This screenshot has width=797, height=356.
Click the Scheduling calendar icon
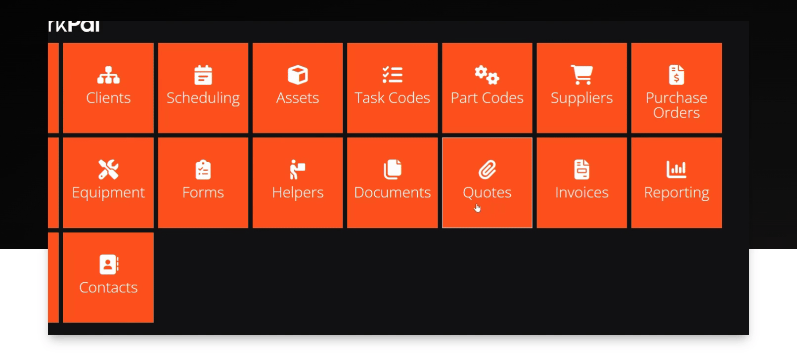(x=203, y=75)
